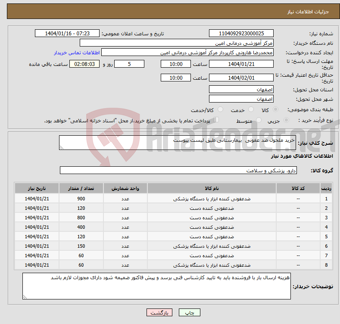340x324 pixels.
Task: Click quantity 400 in row 4
Action: click(x=81, y=227)
